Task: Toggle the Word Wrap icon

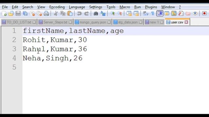Action: pos(146,14)
